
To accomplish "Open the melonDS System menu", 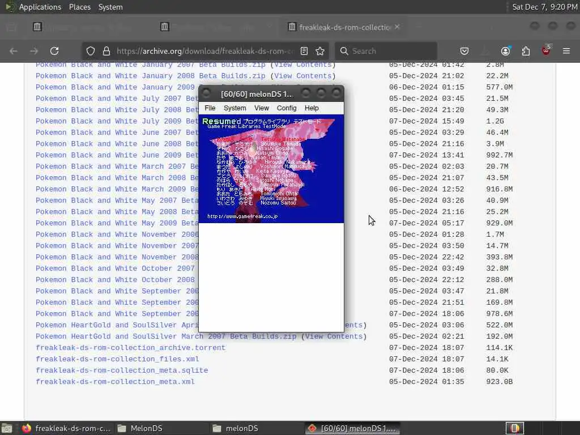I will (x=234, y=108).
